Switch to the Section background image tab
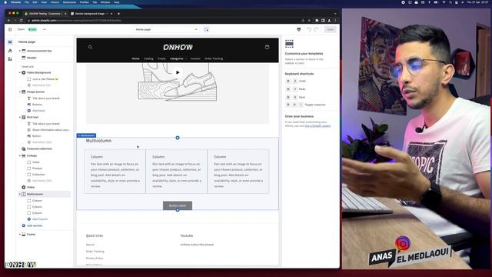This screenshot has width=492, height=277. pos(91,14)
